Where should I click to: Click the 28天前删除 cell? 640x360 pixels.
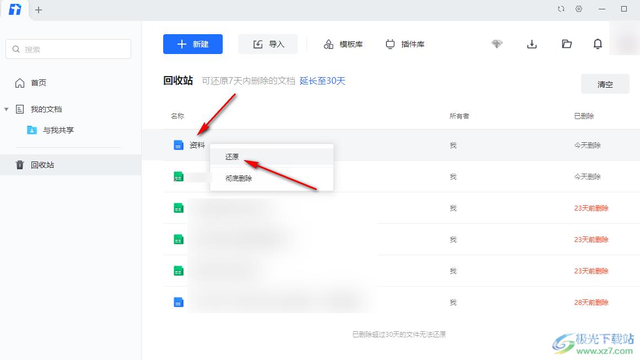click(591, 303)
